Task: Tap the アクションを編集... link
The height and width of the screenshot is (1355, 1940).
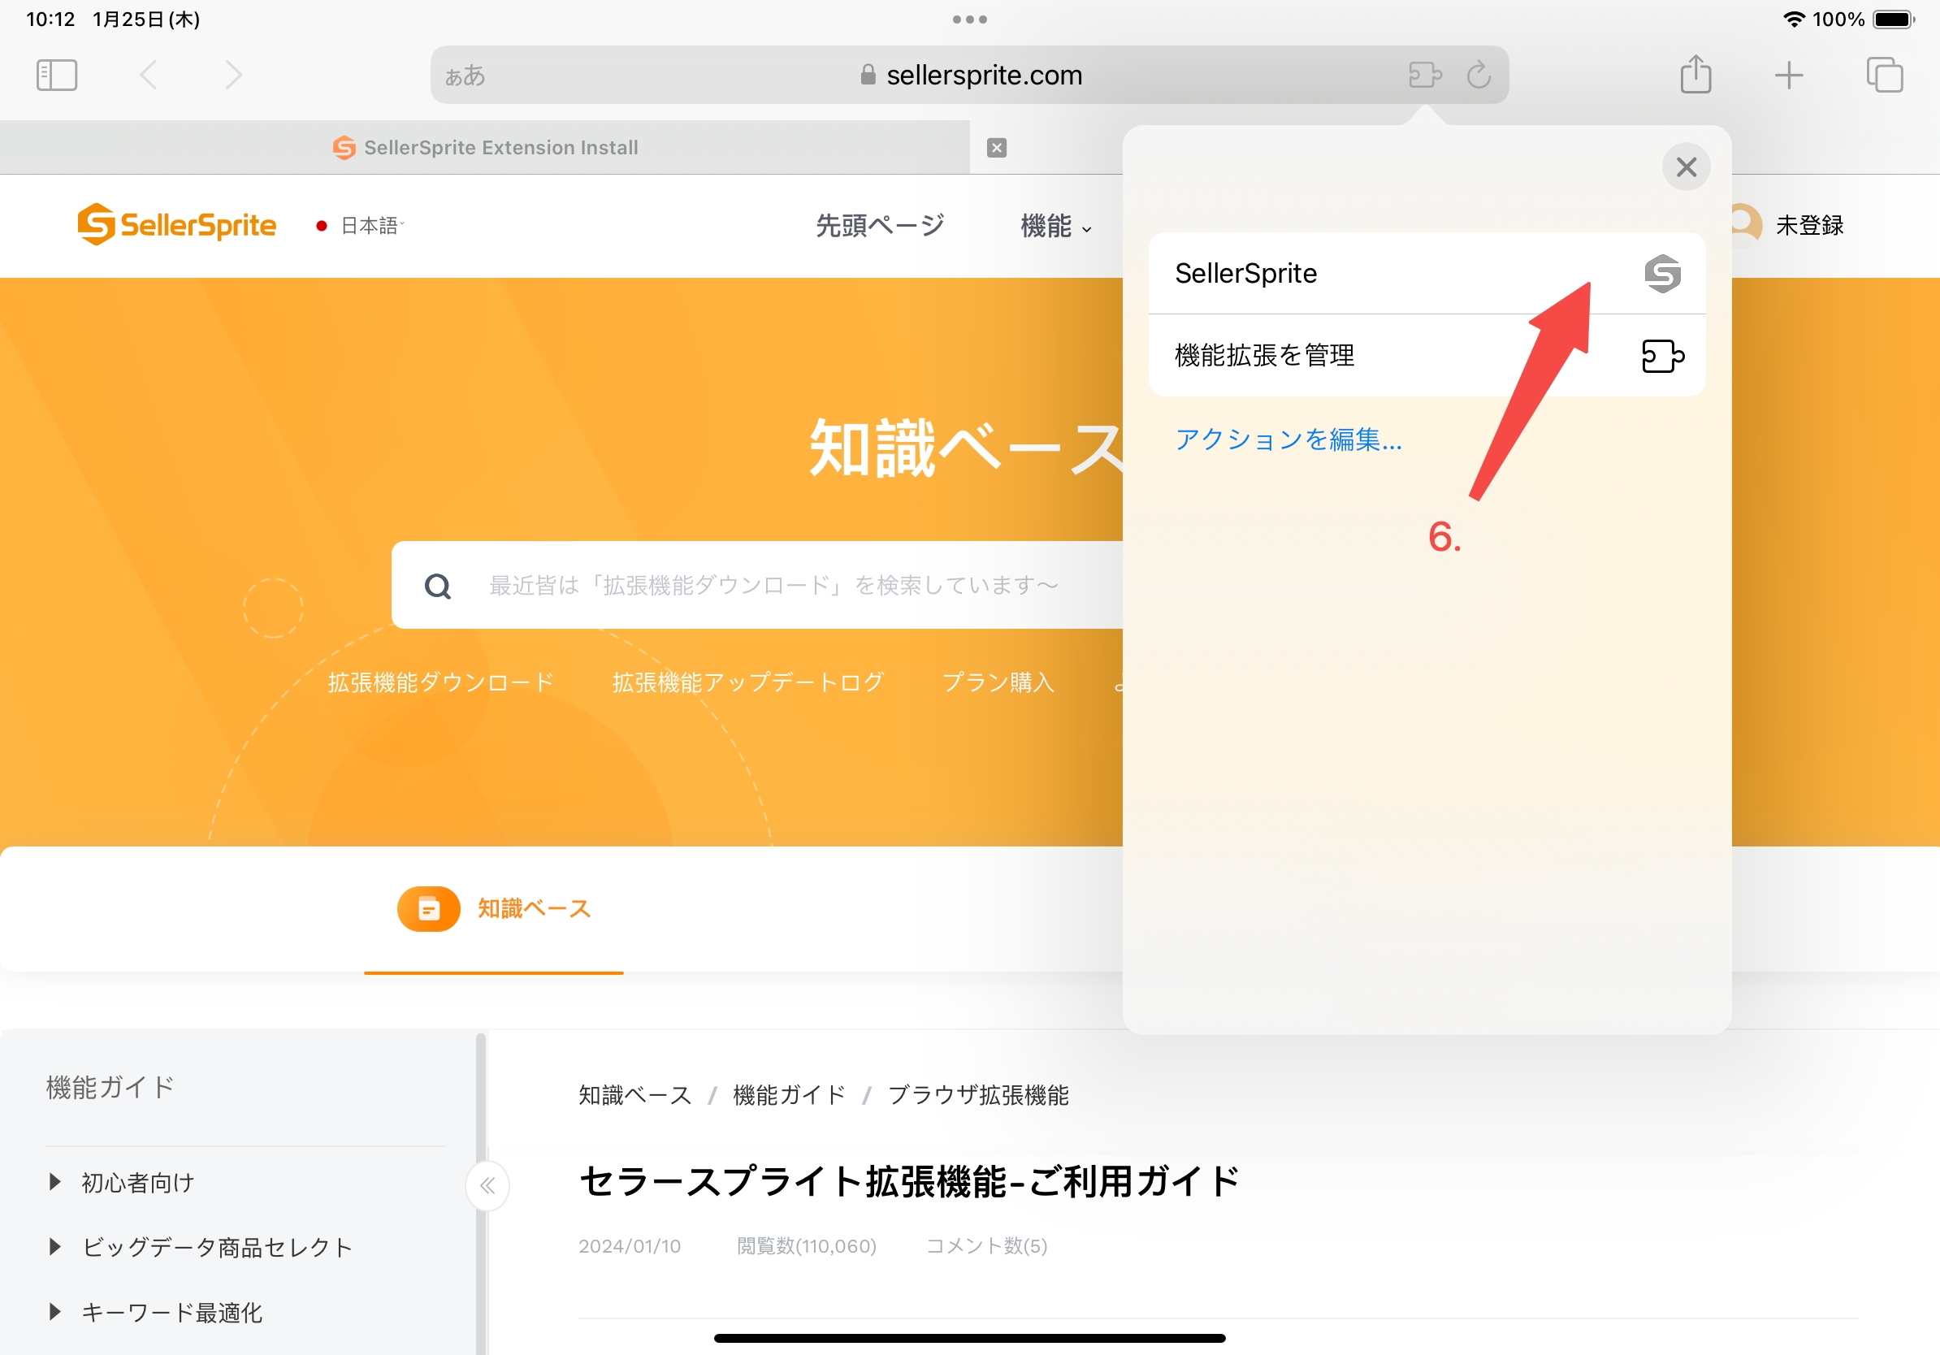Action: [x=1288, y=439]
